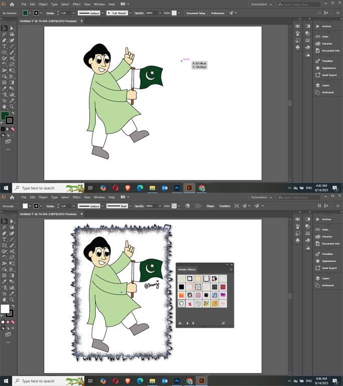Click Edit Toolbar dots in the 4:42 AM window
The width and height of the screenshot is (343, 386).
click(8, 149)
